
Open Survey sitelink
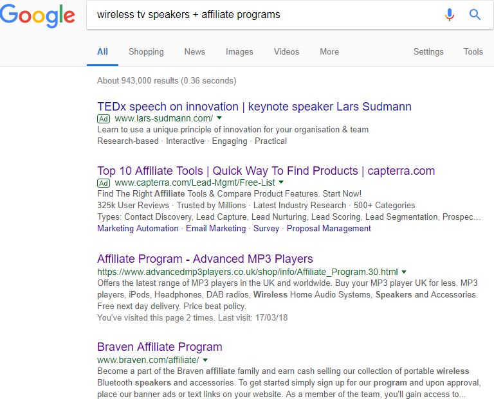[266, 229]
